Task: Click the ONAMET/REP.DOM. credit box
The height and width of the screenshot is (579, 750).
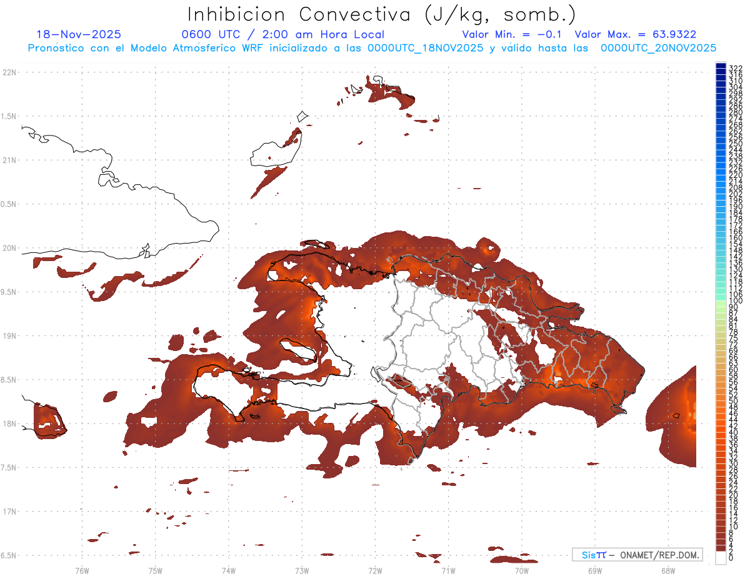Action: point(637,555)
